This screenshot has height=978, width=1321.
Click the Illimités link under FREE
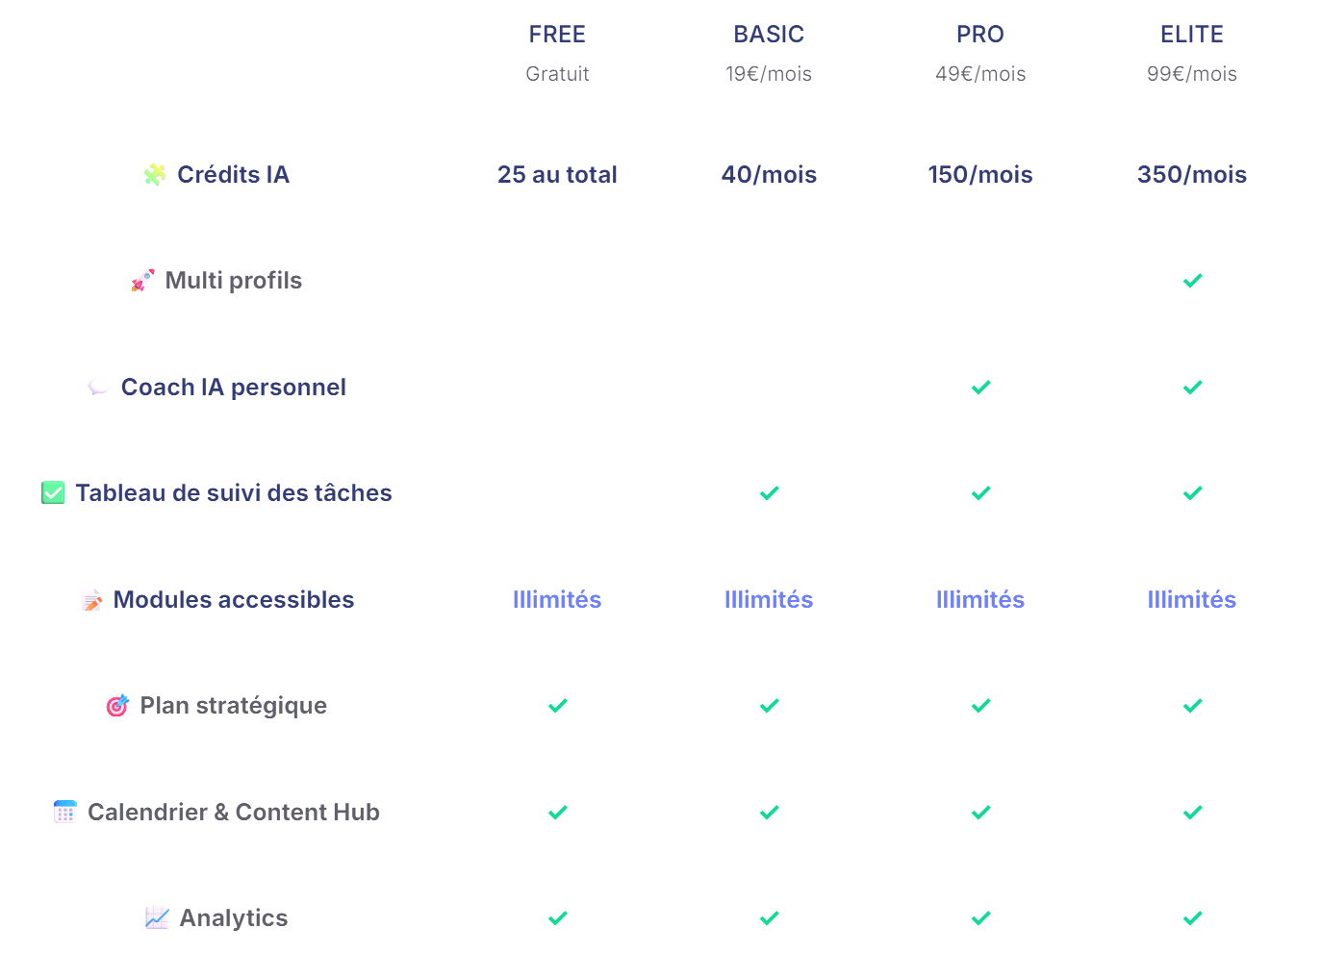(x=557, y=600)
